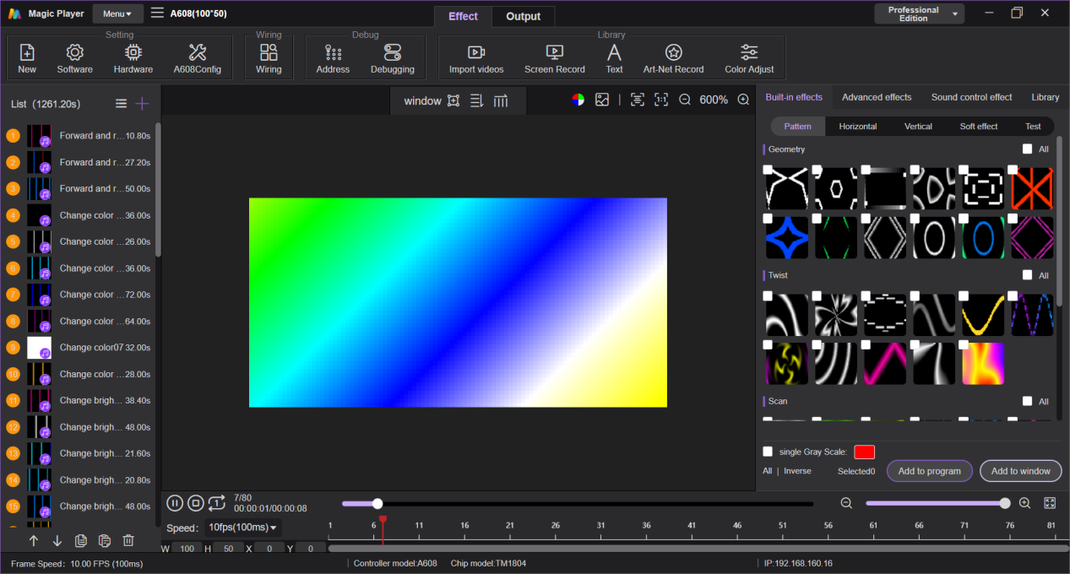Open Art-Net Record

click(x=673, y=59)
